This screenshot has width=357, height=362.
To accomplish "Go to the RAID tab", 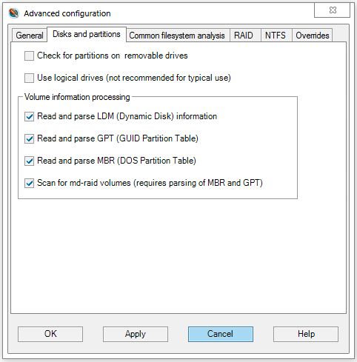I will point(244,36).
